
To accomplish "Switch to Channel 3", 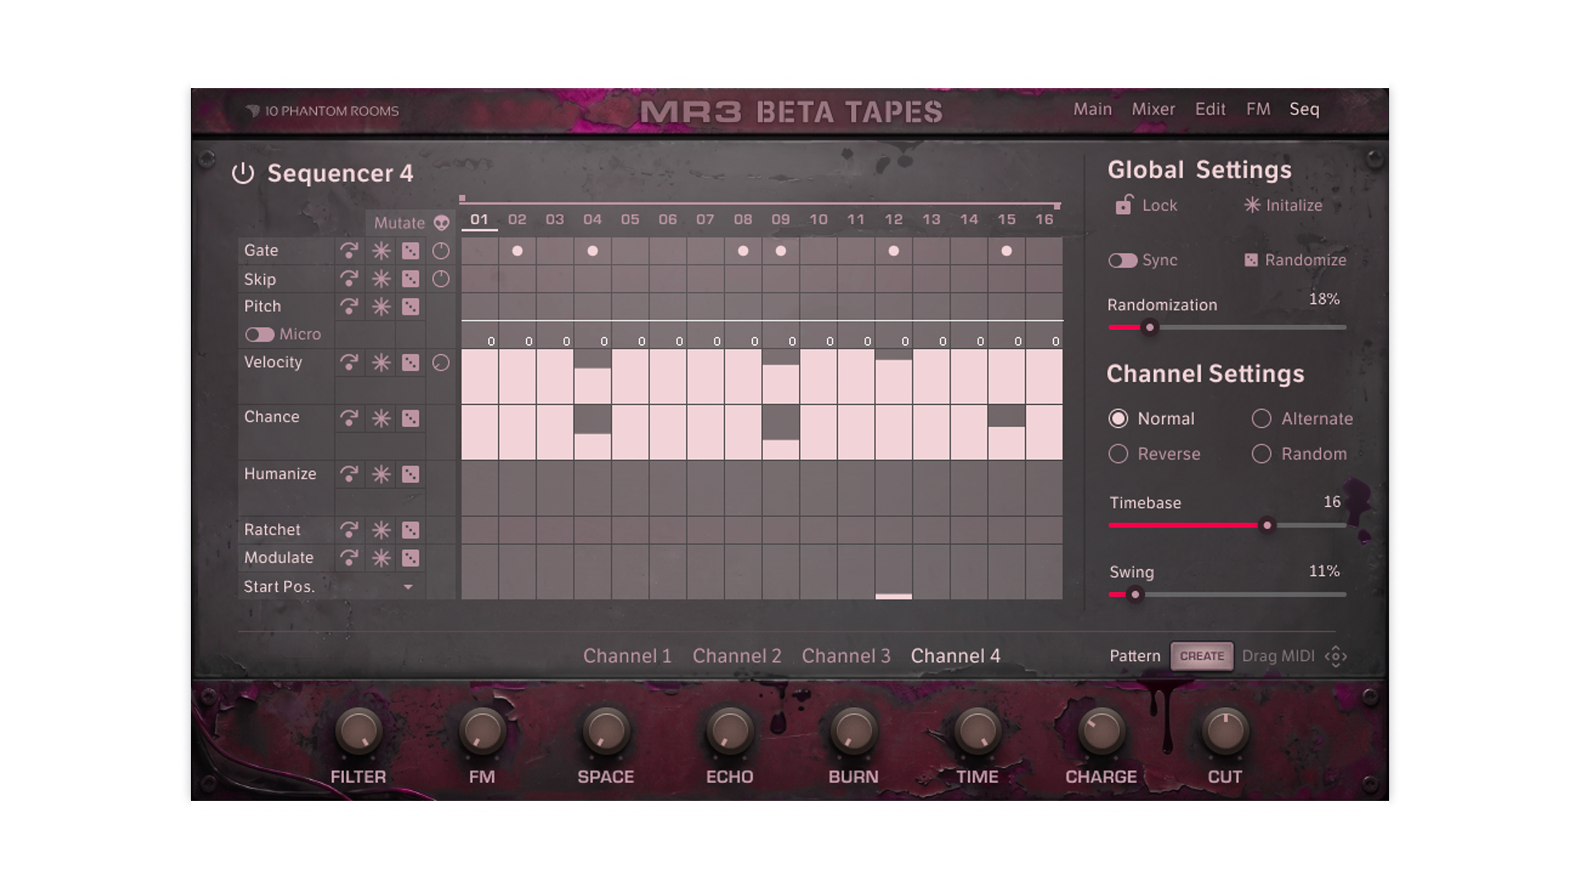I will pyautogui.click(x=846, y=656).
